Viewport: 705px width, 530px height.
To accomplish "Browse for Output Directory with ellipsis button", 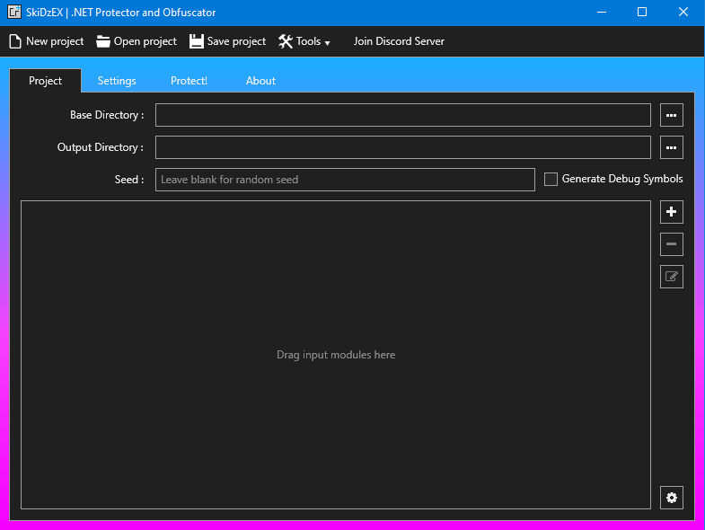I will [x=671, y=147].
